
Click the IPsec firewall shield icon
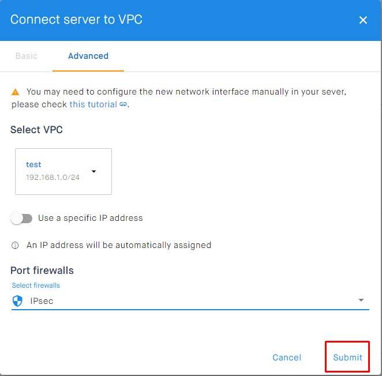click(x=17, y=300)
